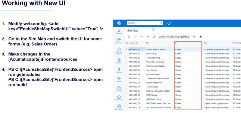Select the AM.00.00.16 Screen ID cell
Screen dimensions: 241x113
(137, 95)
